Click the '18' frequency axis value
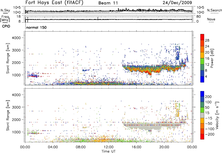Viewport: 222px width, 153px height. (x=19, y=17)
